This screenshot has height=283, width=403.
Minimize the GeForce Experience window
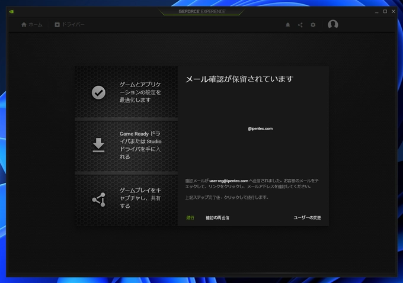377,12
